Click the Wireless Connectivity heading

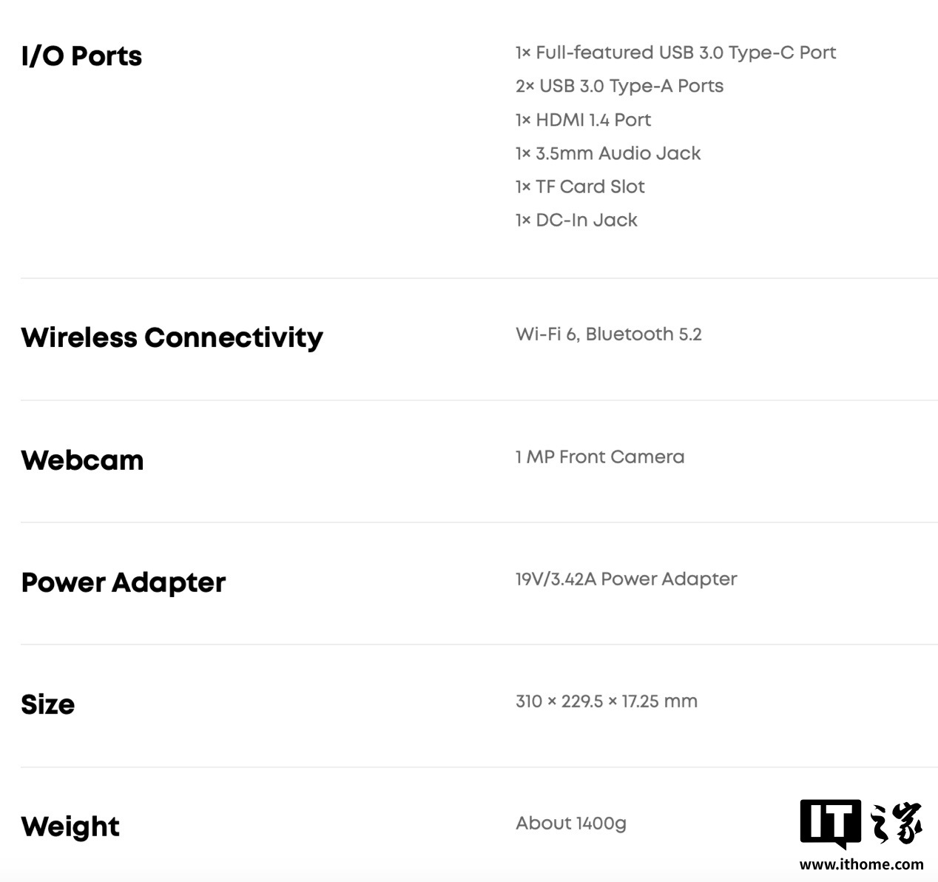[172, 337]
